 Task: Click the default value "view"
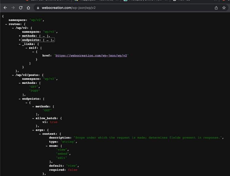tap(72, 166)
